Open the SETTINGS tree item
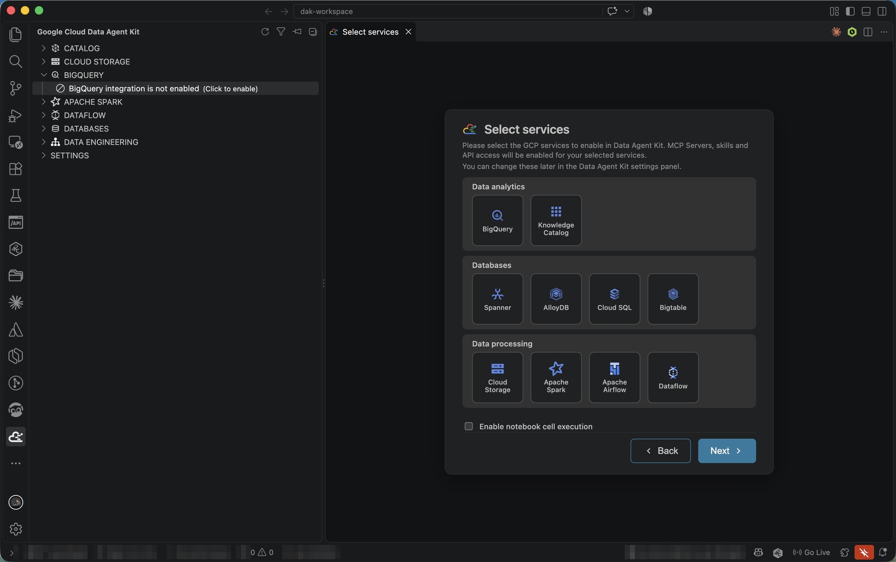The image size is (896, 562). coord(69,156)
